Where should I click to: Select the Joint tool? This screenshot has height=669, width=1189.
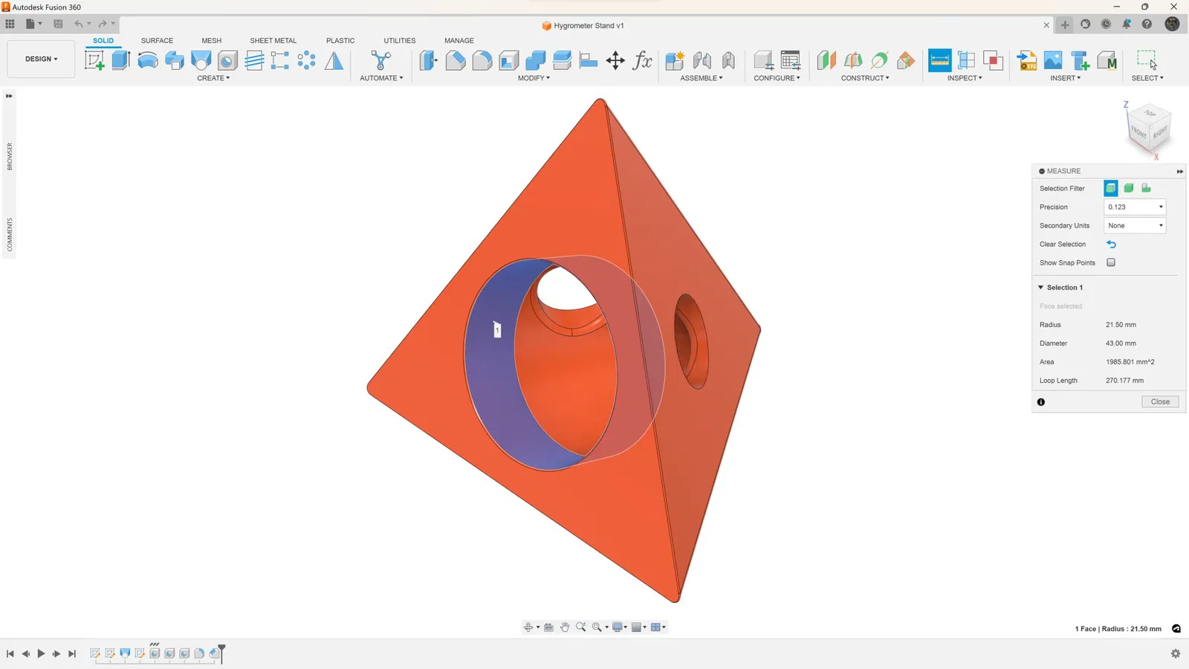[702, 60]
